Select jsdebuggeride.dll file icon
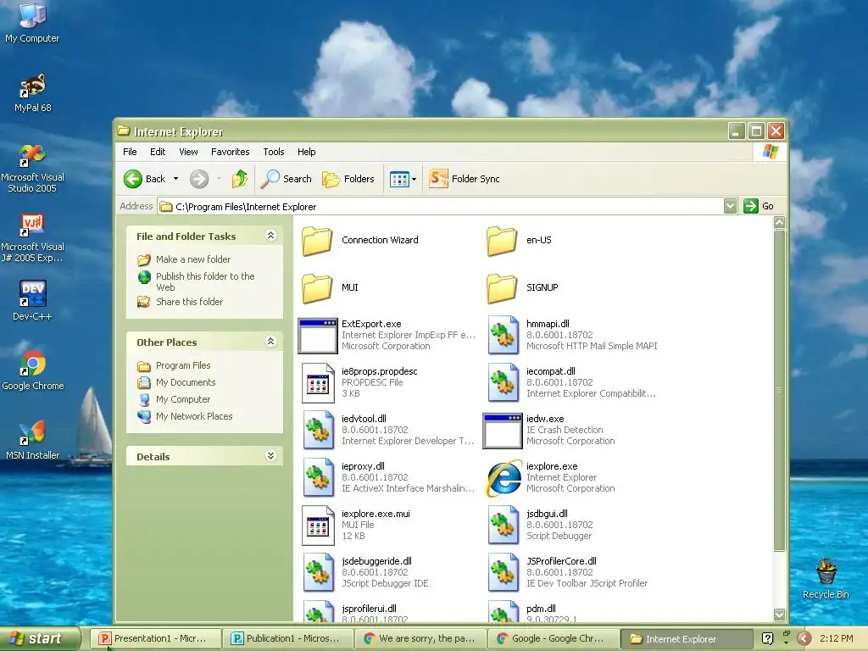Screen dimensions: 868x651 click(x=319, y=572)
